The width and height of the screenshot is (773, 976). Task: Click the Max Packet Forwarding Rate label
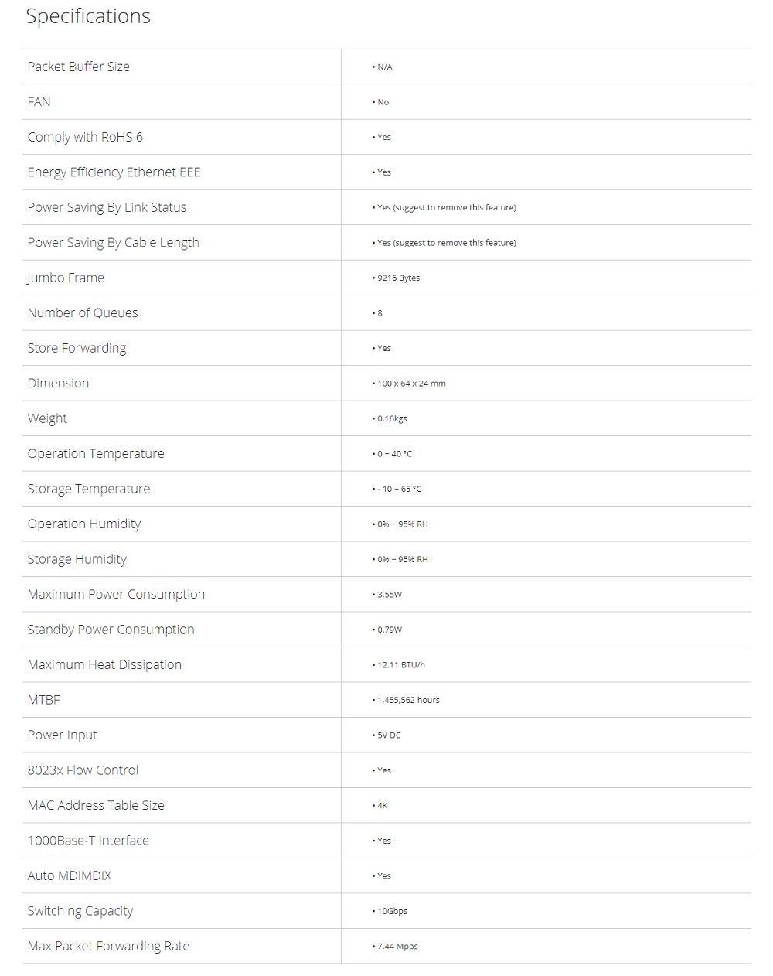coord(108,947)
